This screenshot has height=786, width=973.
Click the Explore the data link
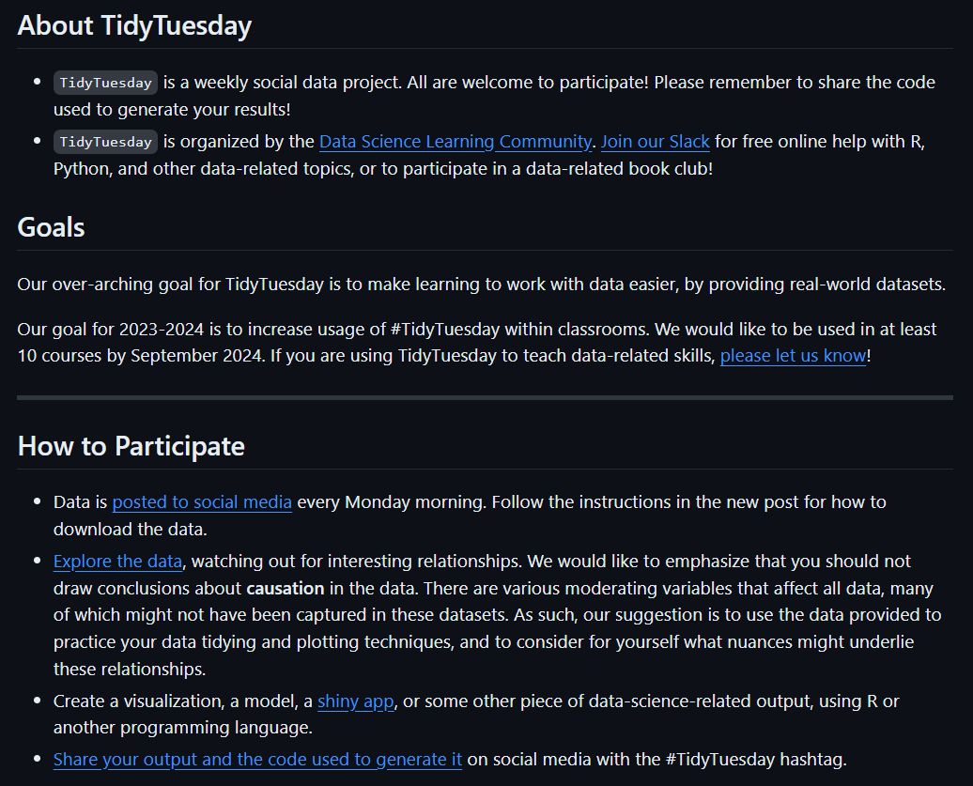[x=118, y=561]
